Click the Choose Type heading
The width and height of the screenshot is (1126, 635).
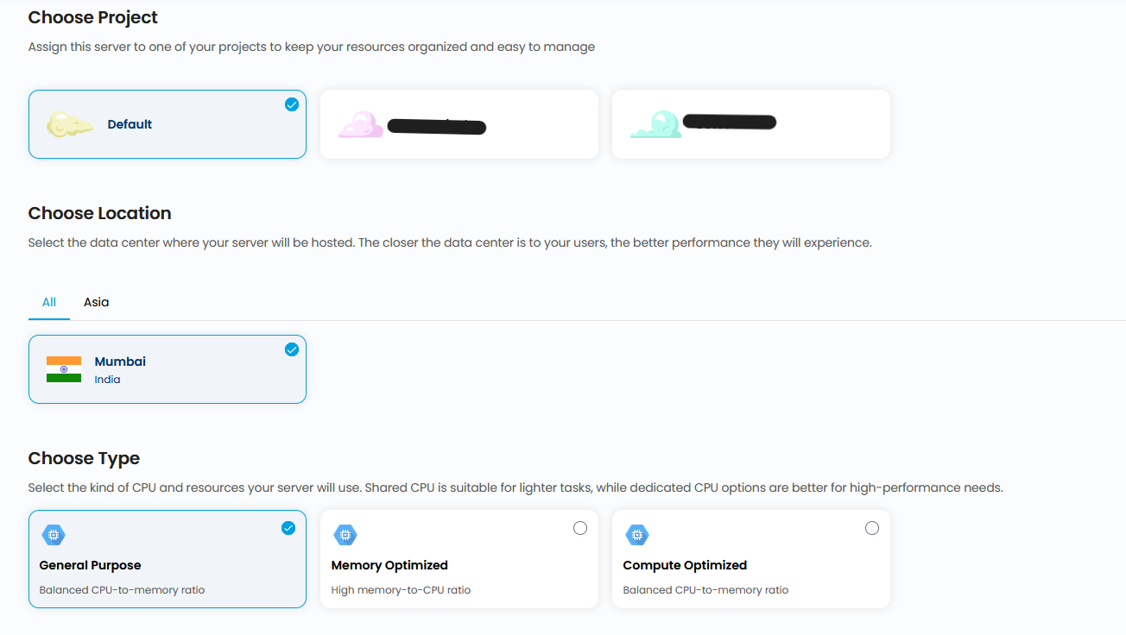84,458
